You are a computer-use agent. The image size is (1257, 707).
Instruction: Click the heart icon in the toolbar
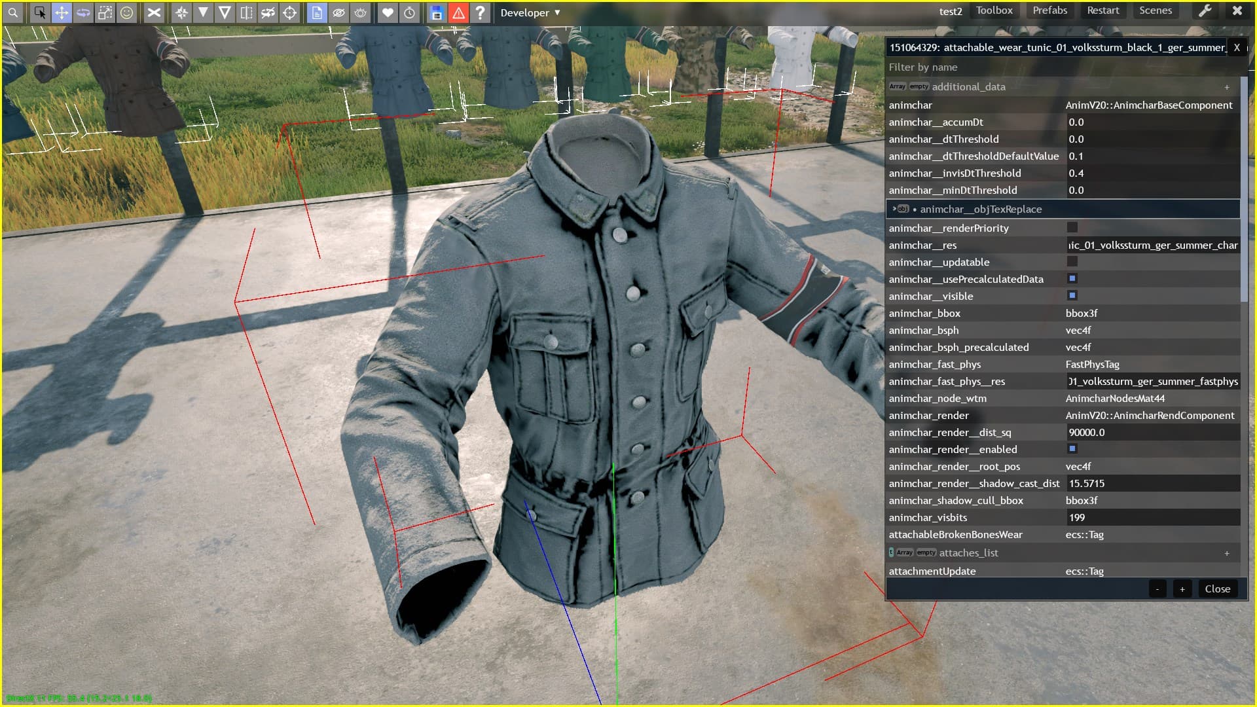[x=388, y=12]
